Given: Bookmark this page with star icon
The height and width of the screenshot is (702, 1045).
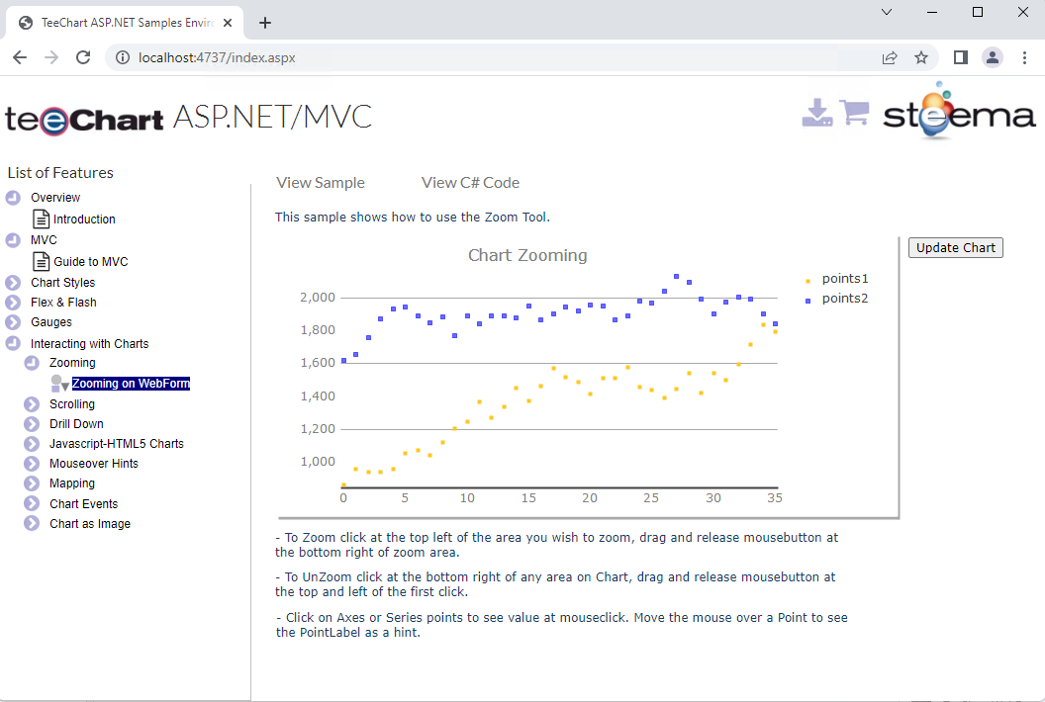Looking at the screenshot, I should pos(921,58).
